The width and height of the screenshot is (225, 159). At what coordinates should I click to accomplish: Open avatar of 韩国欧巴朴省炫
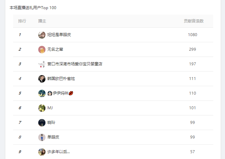[x=42, y=79]
